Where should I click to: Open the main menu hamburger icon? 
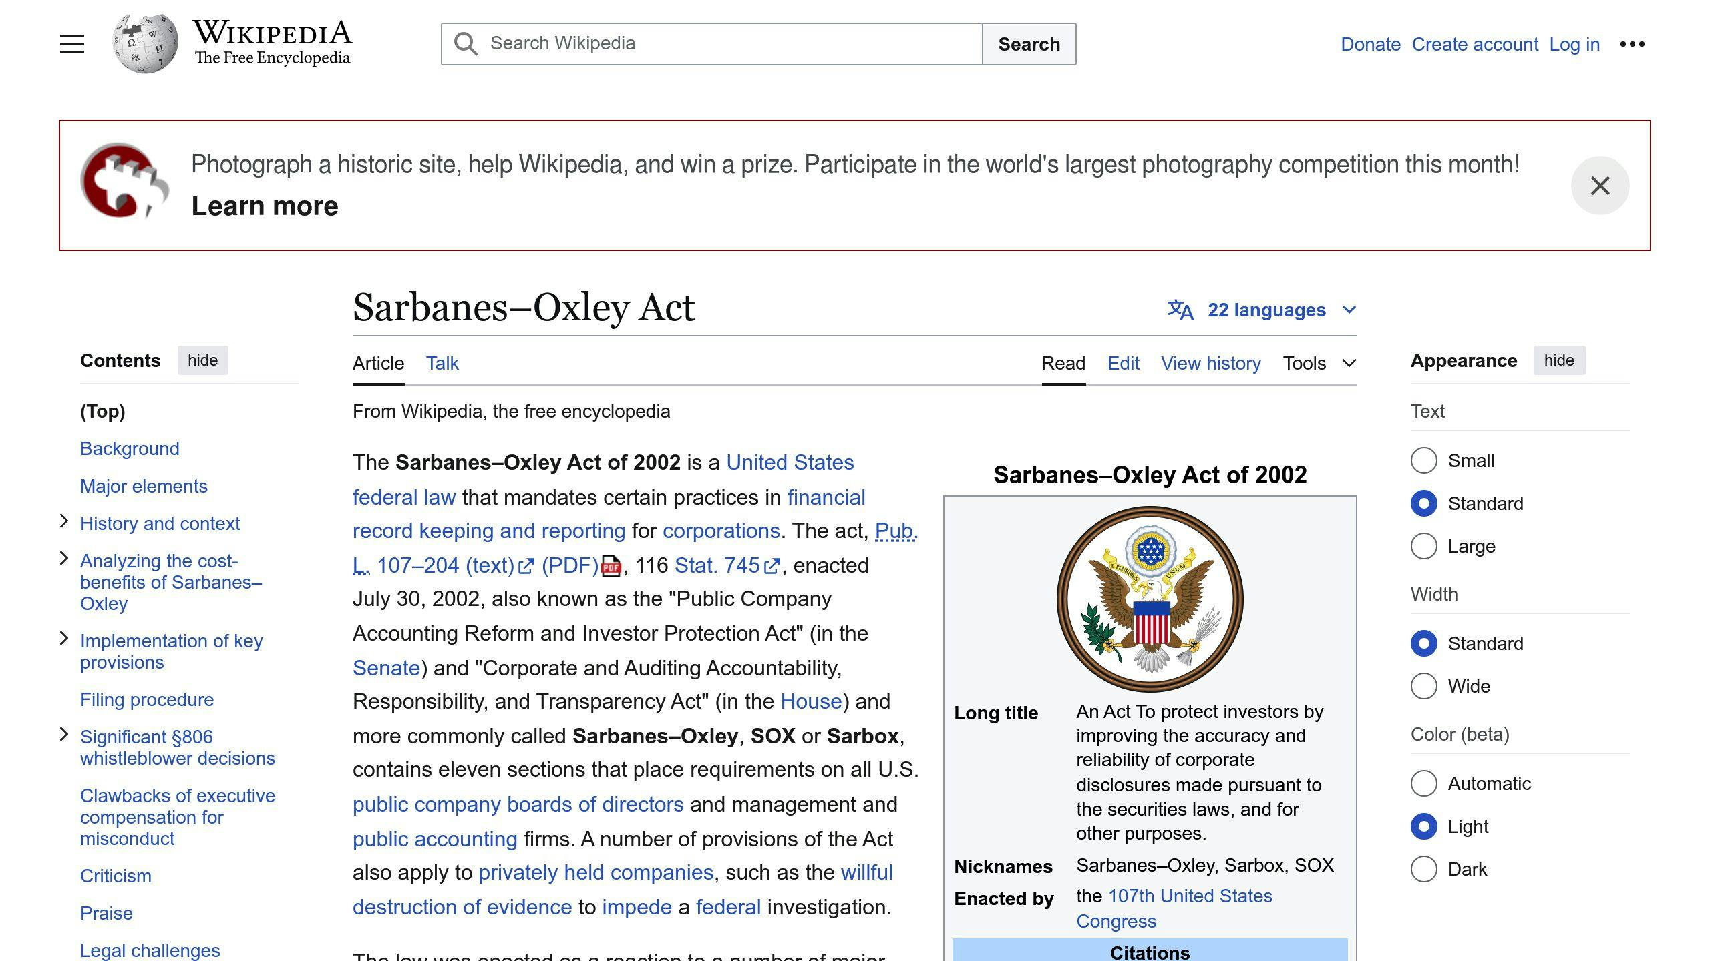[72, 44]
